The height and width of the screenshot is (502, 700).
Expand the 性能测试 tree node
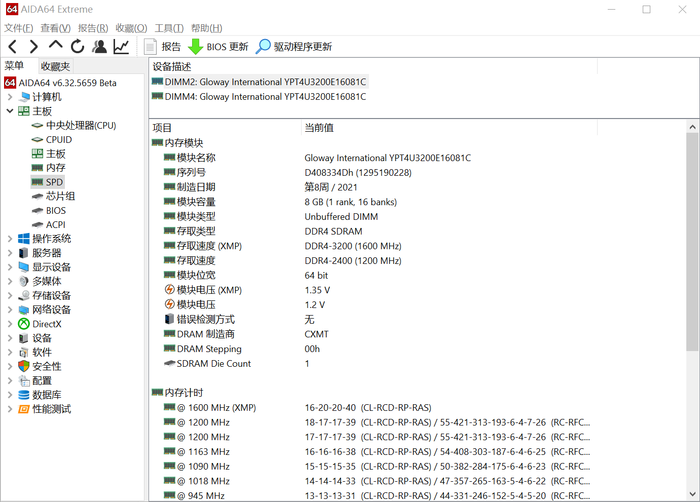click(10, 409)
